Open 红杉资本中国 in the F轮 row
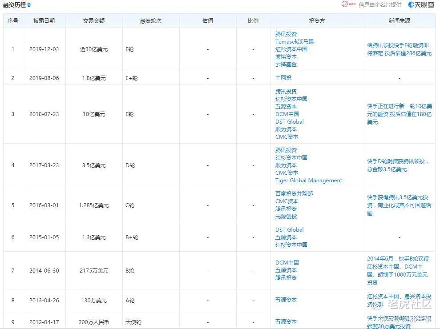Screen dimensions: 440x329 (291, 49)
